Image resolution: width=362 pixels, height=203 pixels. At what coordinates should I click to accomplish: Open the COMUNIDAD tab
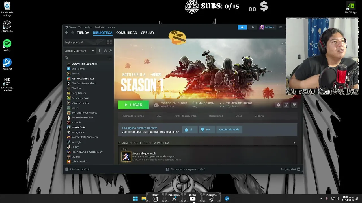126,33
